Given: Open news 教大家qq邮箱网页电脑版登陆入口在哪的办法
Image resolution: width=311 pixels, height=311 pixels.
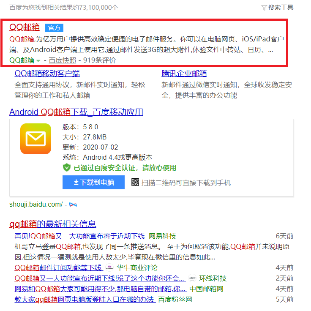Looking at the screenshot, I should [85, 299].
